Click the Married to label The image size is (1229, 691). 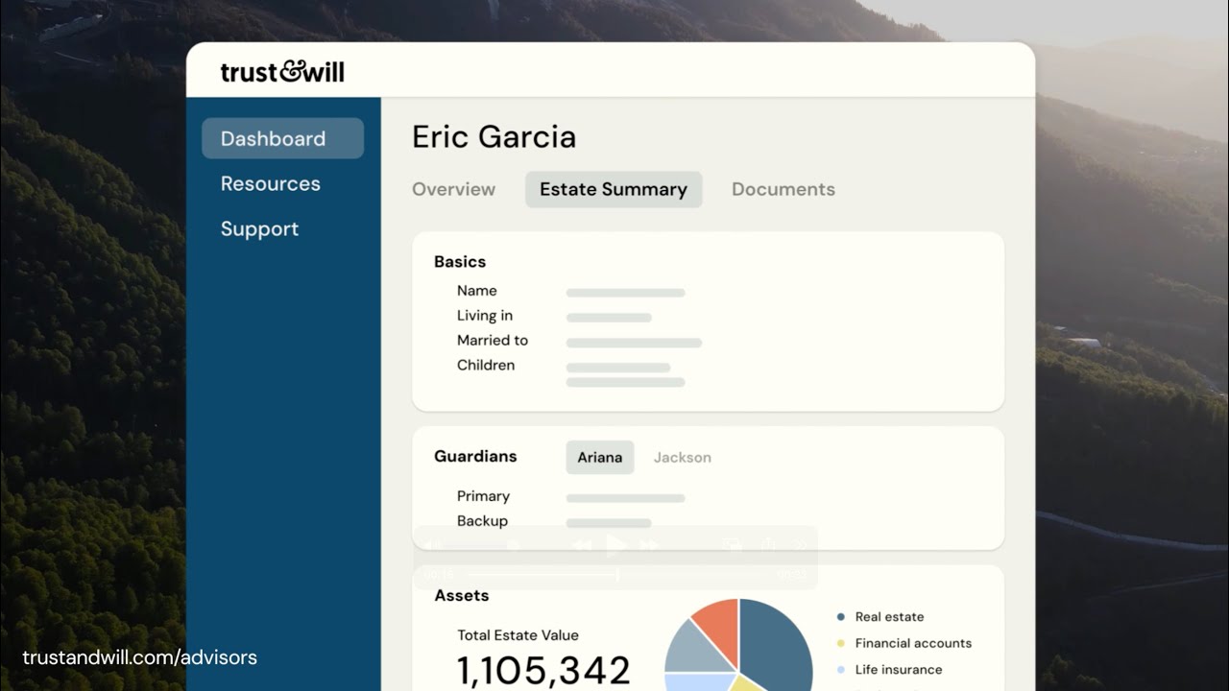click(x=493, y=341)
